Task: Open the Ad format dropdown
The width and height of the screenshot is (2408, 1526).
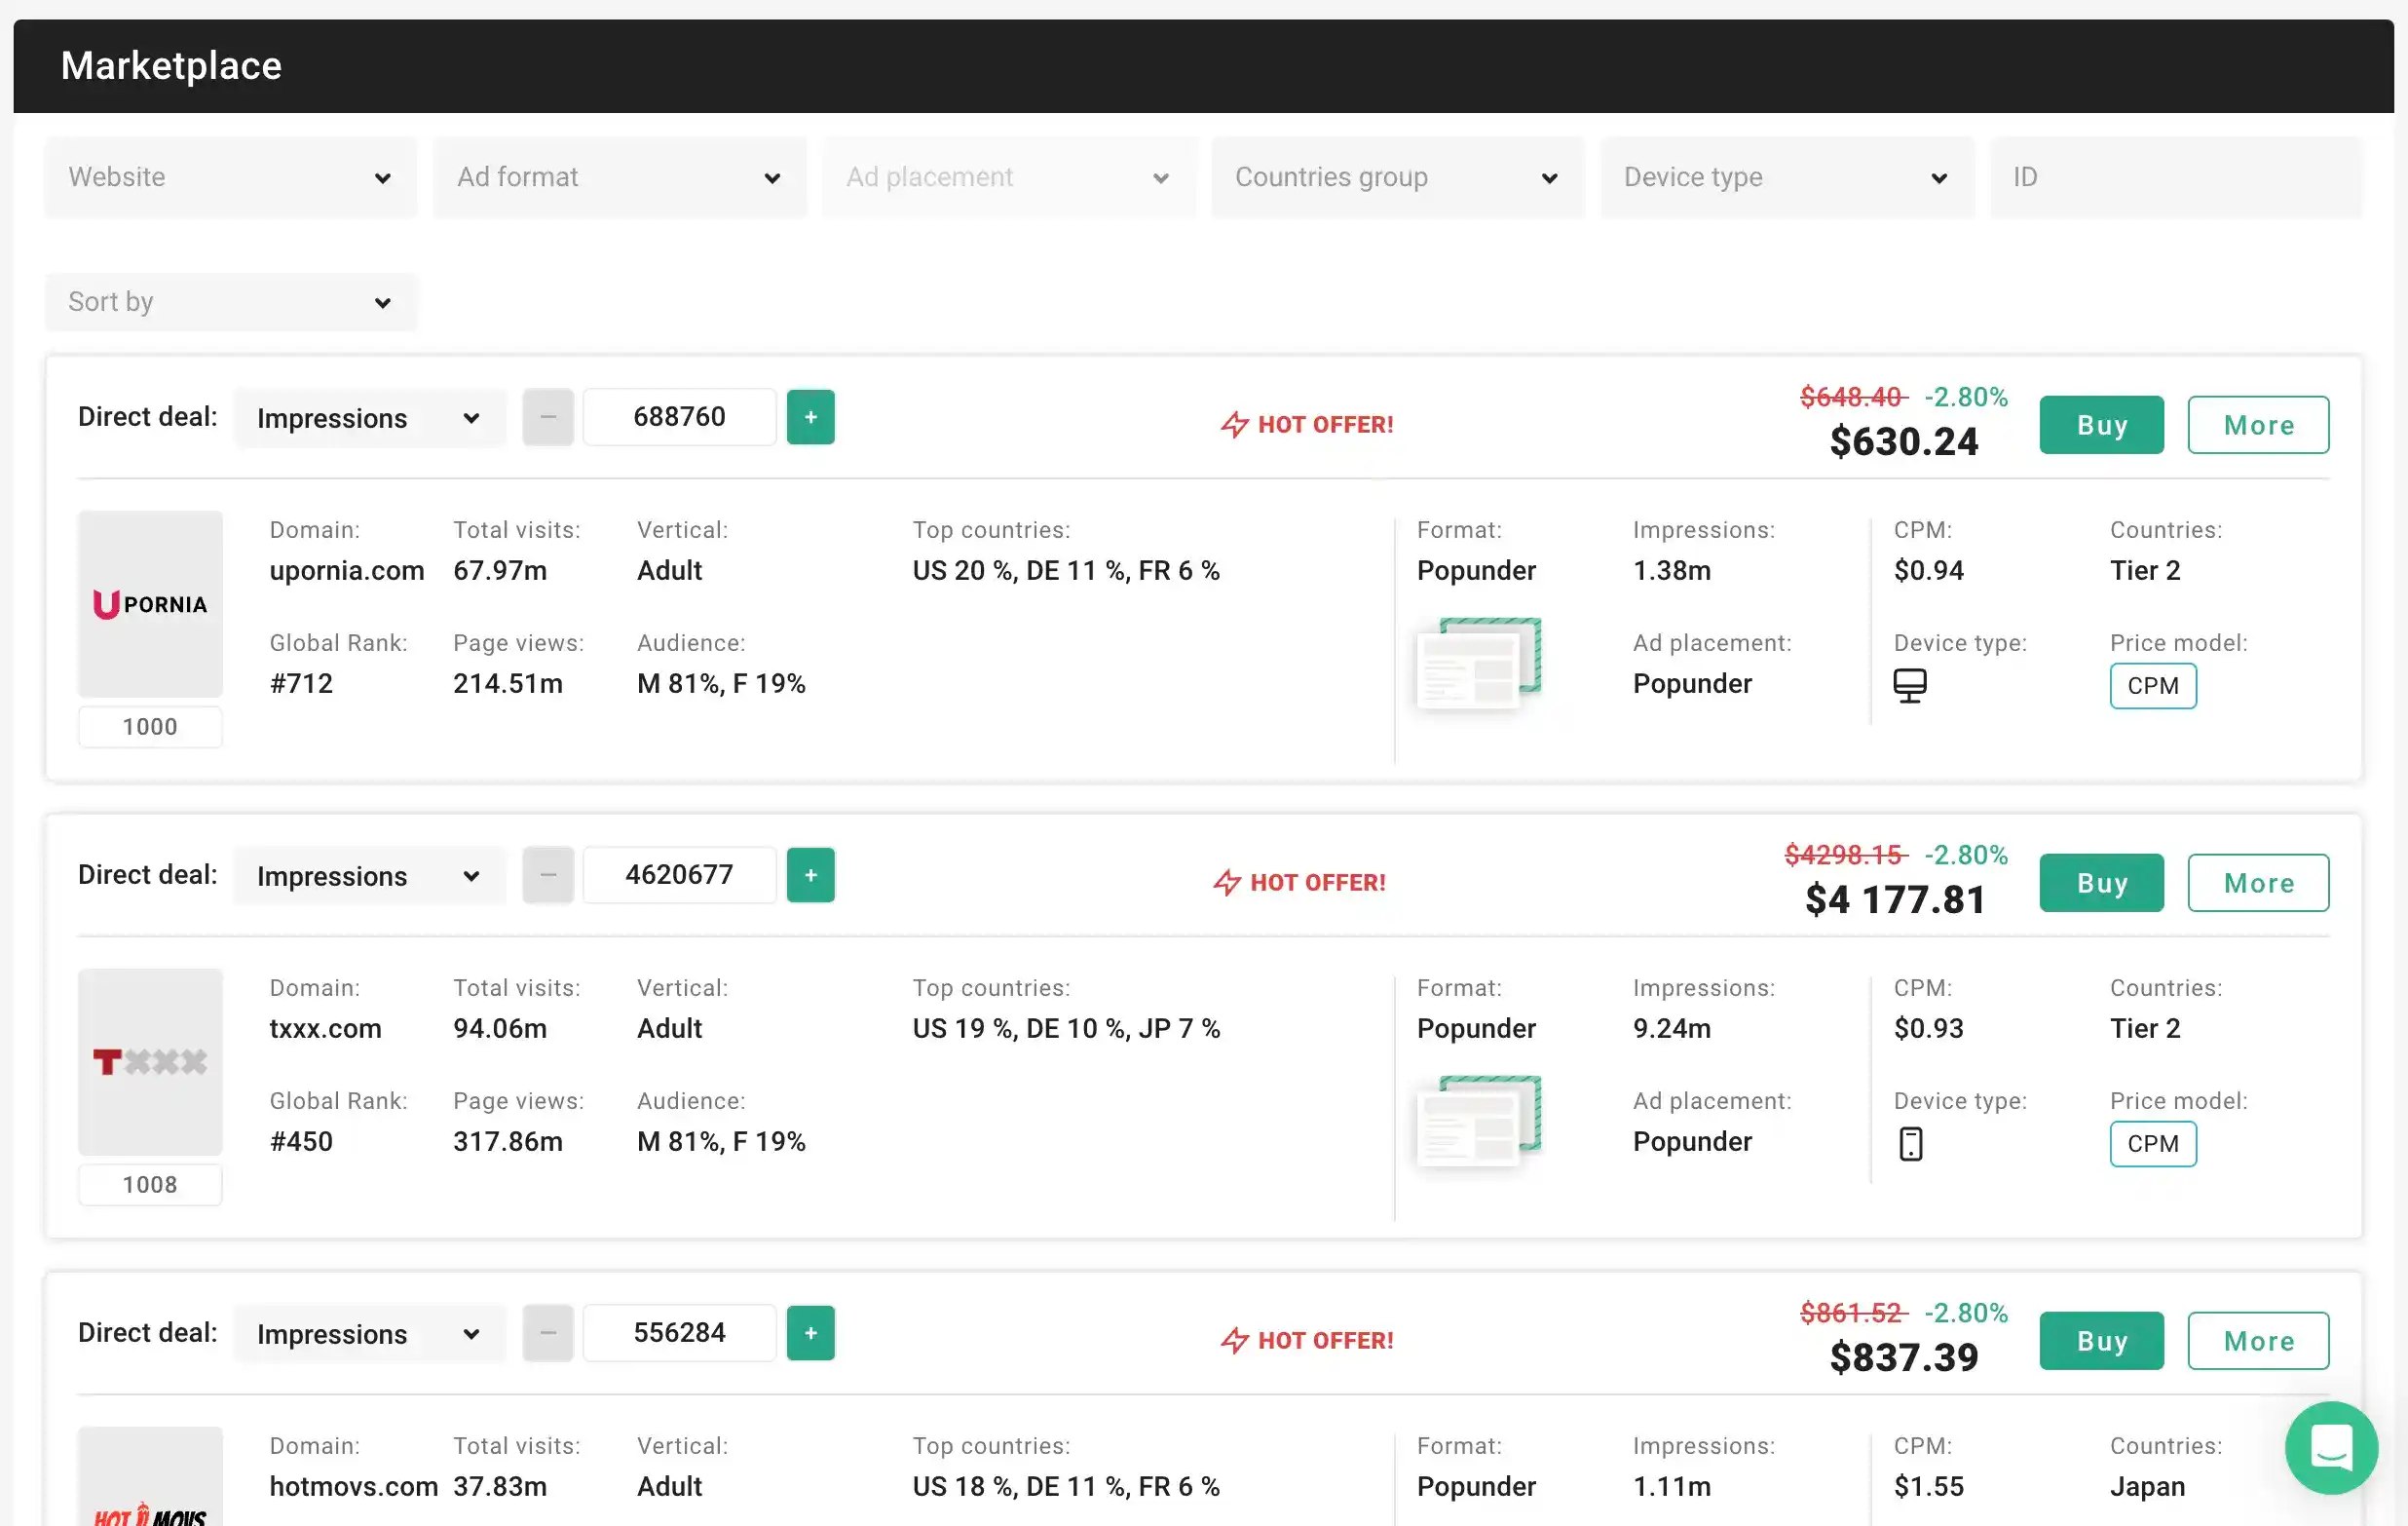Action: pyautogui.click(x=619, y=177)
